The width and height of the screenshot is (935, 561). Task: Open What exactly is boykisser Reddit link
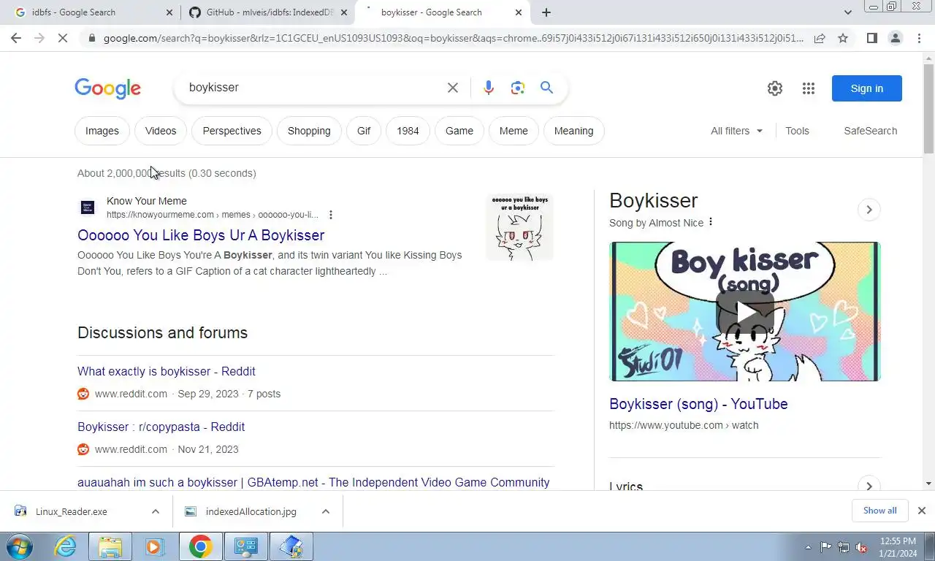pyautogui.click(x=167, y=371)
